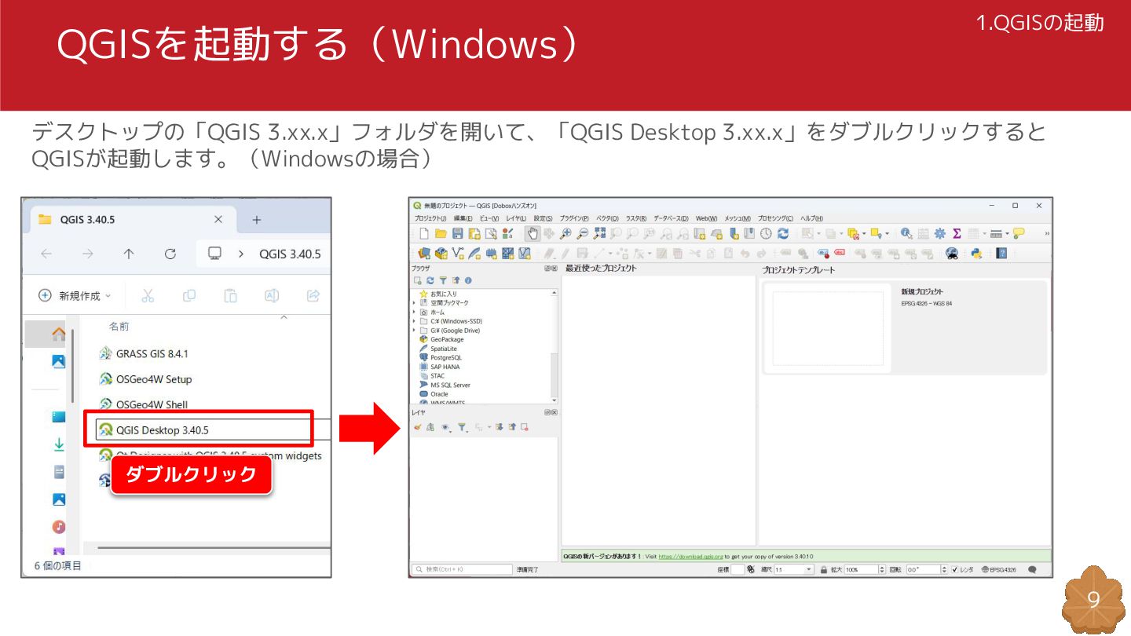Open the layer styling panel brush icon
Viewport: 1131px width, 636px height.
pyautogui.click(x=417, y=426)
